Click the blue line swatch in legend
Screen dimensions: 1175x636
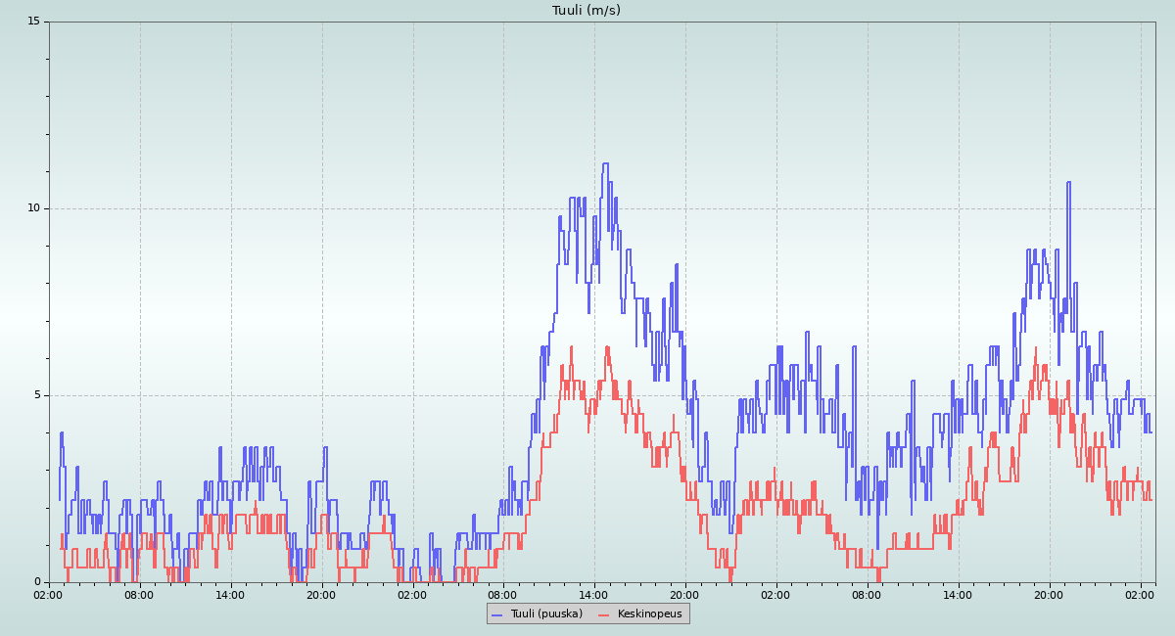tap(496, 614)
